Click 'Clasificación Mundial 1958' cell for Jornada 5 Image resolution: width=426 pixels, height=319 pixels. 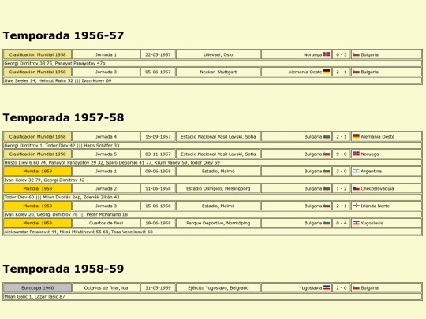38,154
